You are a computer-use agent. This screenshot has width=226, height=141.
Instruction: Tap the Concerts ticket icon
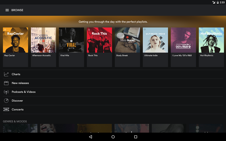coord(6,109)
